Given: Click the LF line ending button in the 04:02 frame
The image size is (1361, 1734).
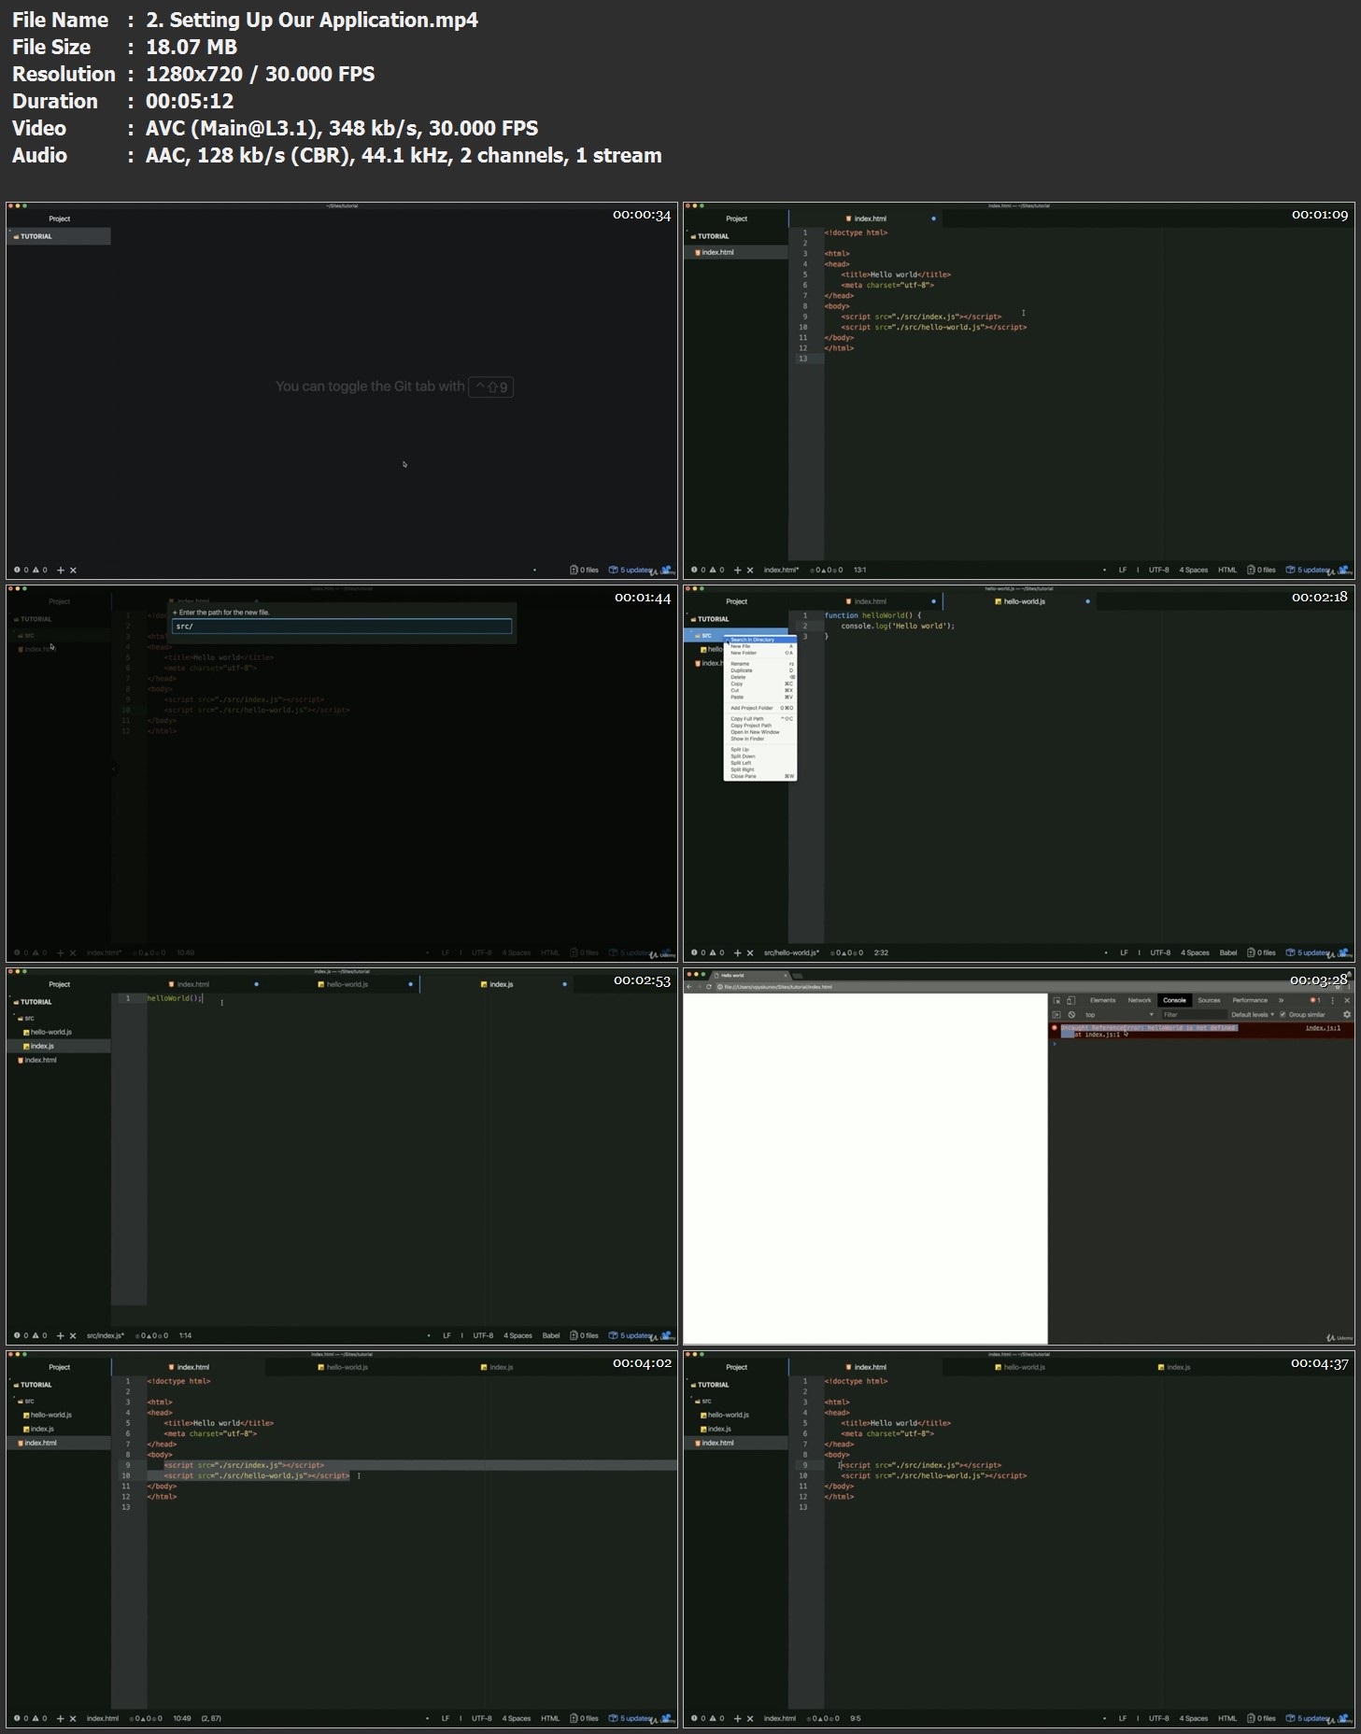Looking at the screenshot, I should click(446, 1718).
